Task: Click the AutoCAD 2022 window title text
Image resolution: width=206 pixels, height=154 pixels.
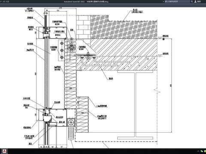Action: click(75, 2)
